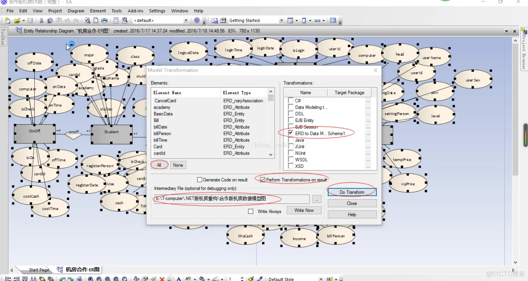
Task: Click the Write Now button
Action: pyautogui.click(x=304, y=210)
